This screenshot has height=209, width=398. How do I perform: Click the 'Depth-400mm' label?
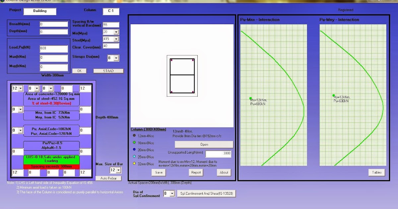point(107,117)
